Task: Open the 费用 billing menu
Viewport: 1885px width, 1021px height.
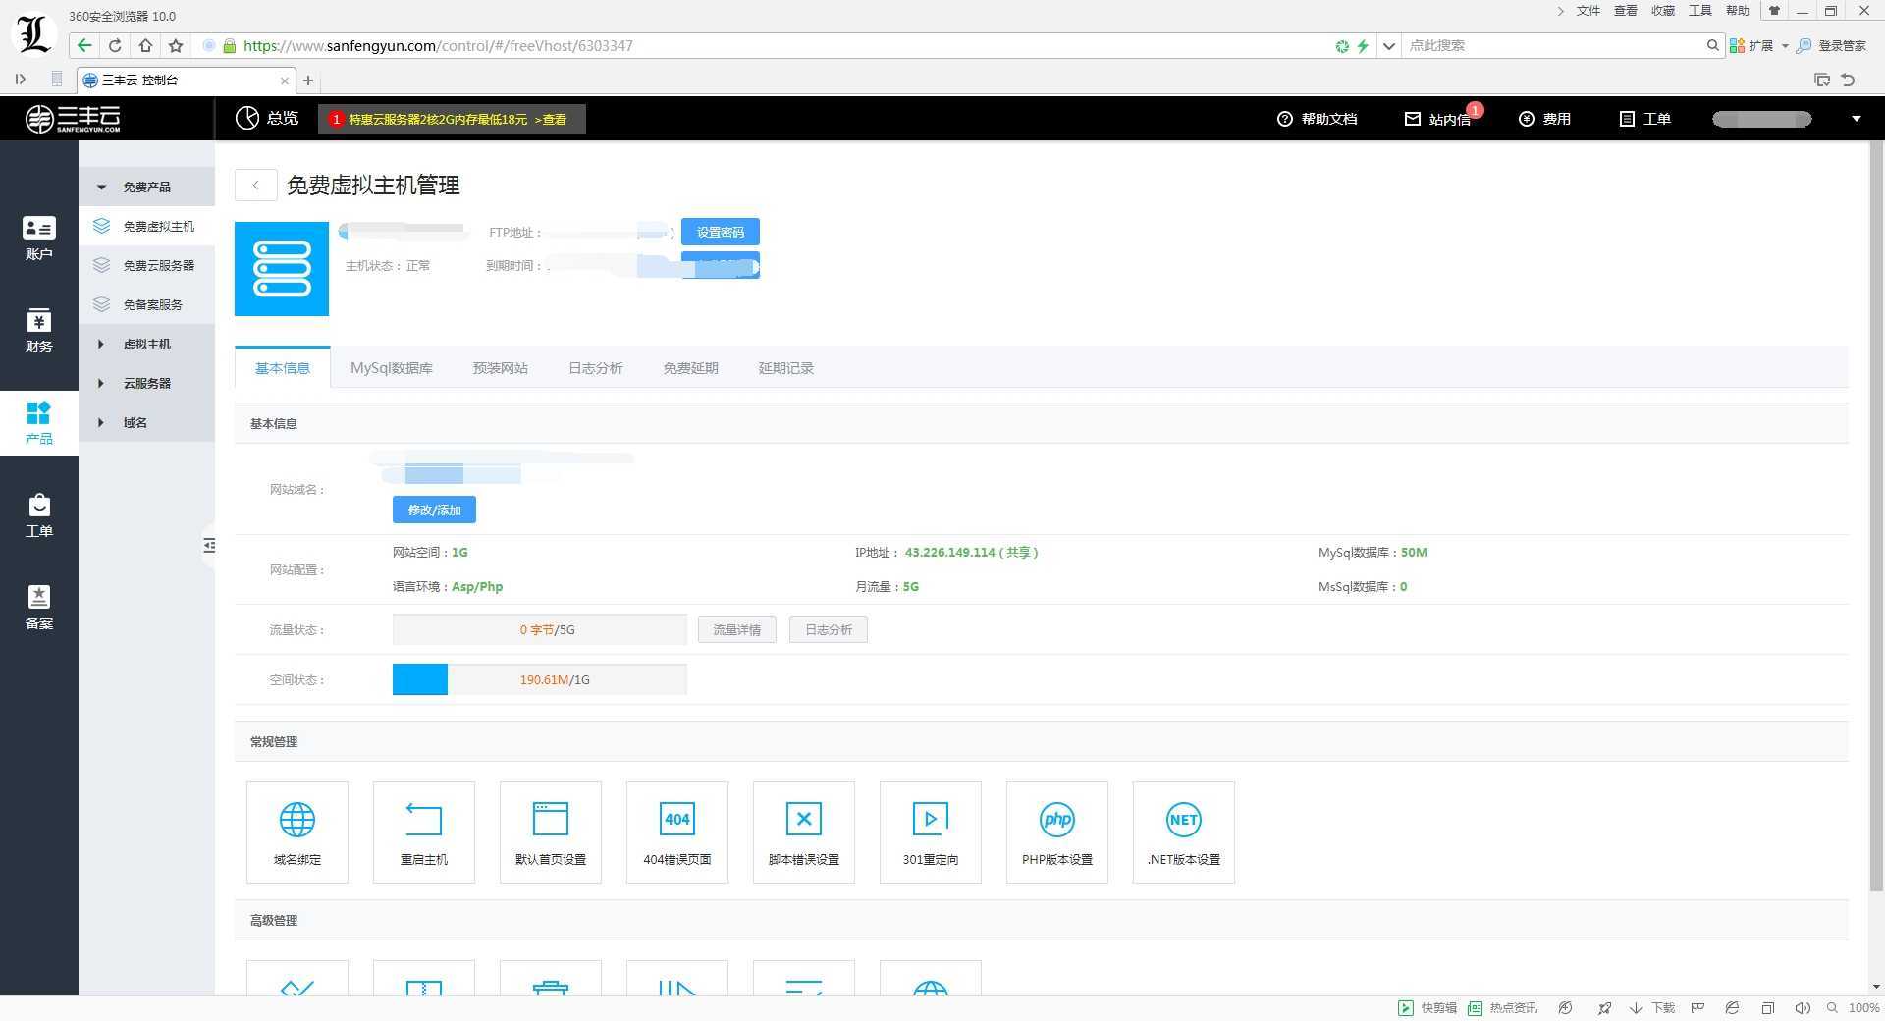Action: tap(1544, 119)
